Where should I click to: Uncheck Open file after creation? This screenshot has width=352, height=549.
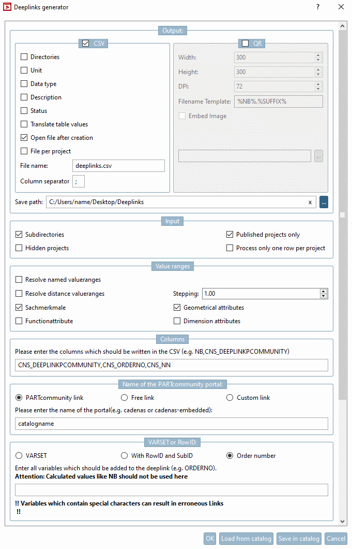[24, 137]
